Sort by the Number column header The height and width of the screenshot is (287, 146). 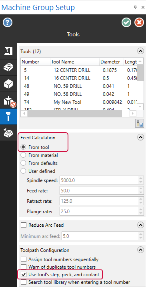click(x=35, y=62)
